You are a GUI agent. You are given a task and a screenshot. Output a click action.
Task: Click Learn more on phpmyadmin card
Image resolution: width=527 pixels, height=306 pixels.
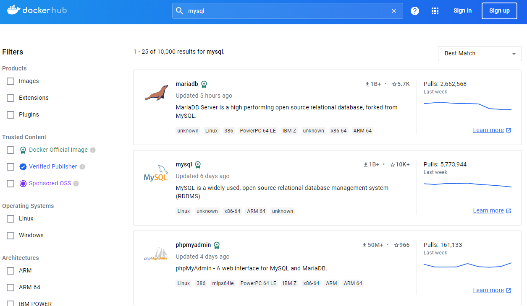coord(488,290)
